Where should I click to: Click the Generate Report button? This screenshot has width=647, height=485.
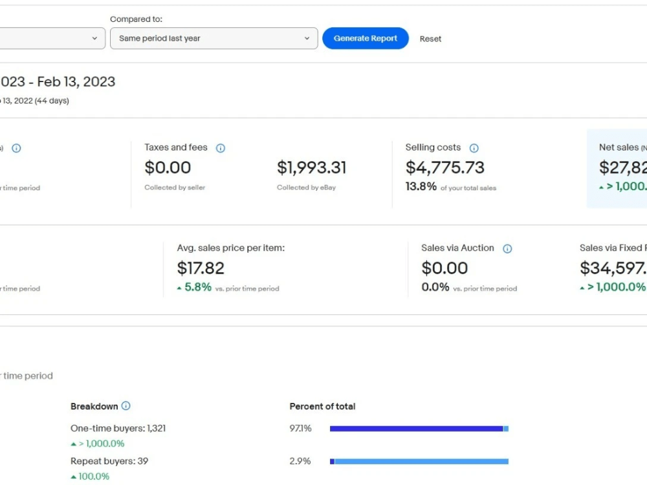(365, 38)
